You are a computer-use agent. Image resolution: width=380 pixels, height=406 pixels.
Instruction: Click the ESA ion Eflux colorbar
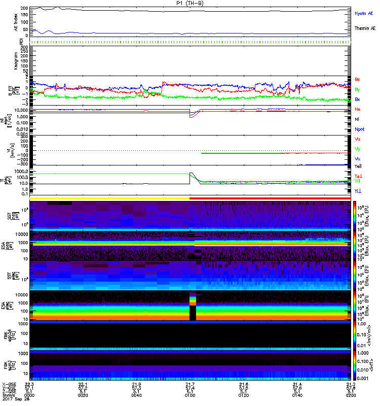[355, 246]
